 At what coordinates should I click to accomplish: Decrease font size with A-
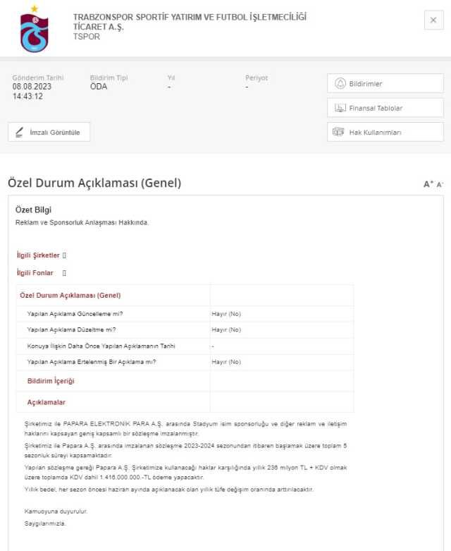[440, 184]
